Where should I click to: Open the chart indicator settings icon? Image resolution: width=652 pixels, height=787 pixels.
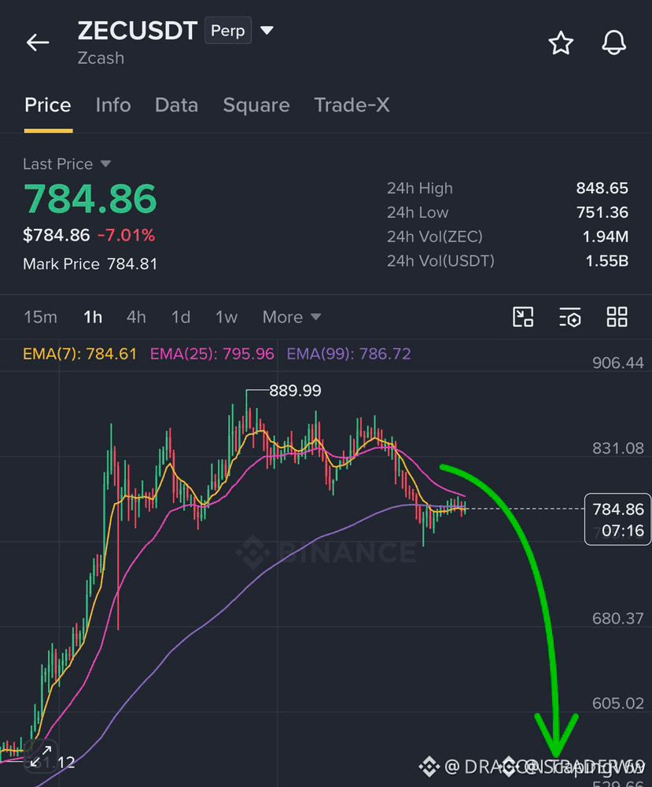570,317
